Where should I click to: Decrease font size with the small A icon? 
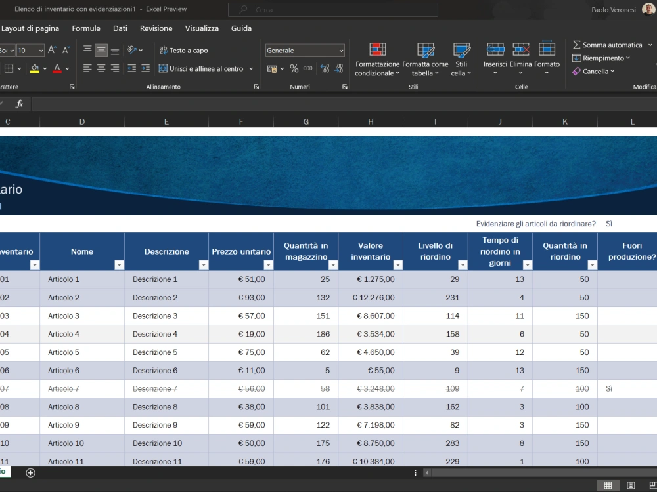[x=66, y=51]
